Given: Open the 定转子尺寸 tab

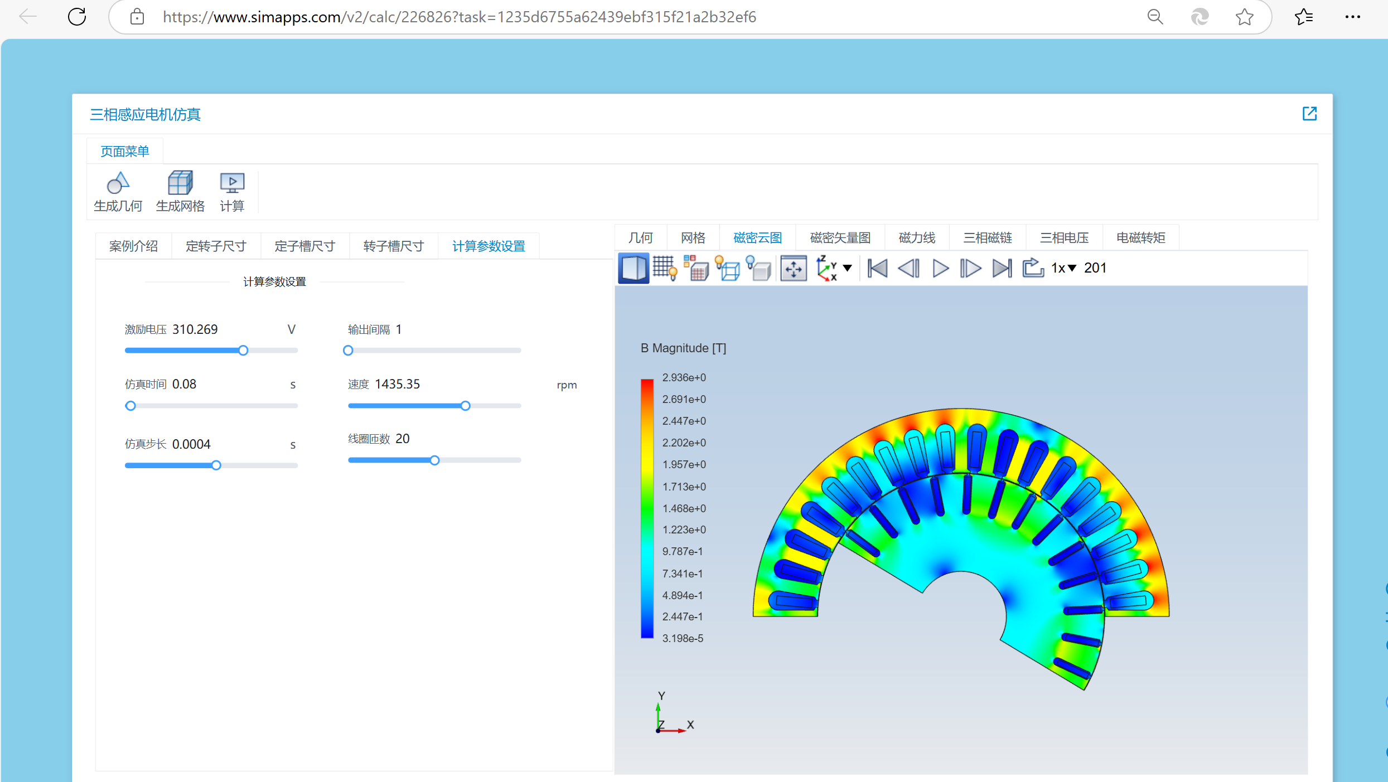Looking at the screenshot, I should (216, 246).
